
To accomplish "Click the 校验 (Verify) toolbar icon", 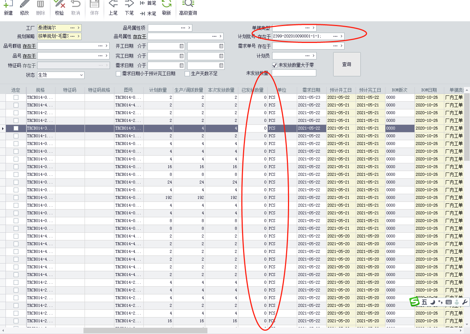I will click(59, 4).
